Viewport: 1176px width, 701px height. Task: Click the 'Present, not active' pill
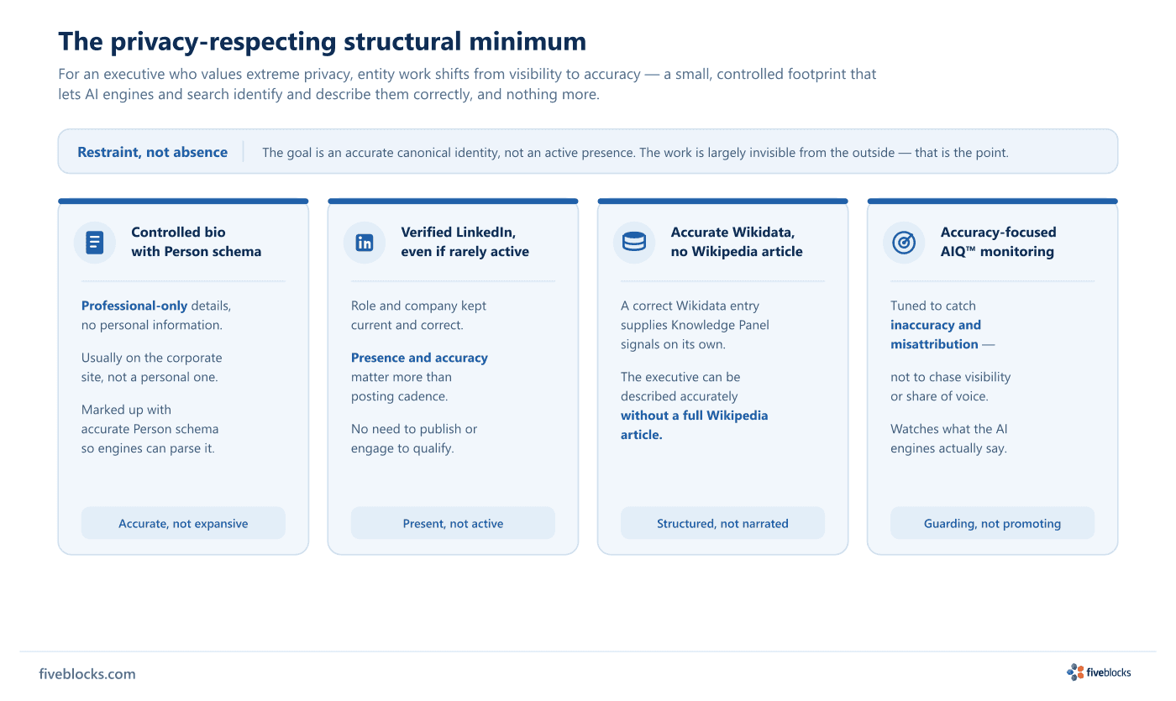[453, 523]
